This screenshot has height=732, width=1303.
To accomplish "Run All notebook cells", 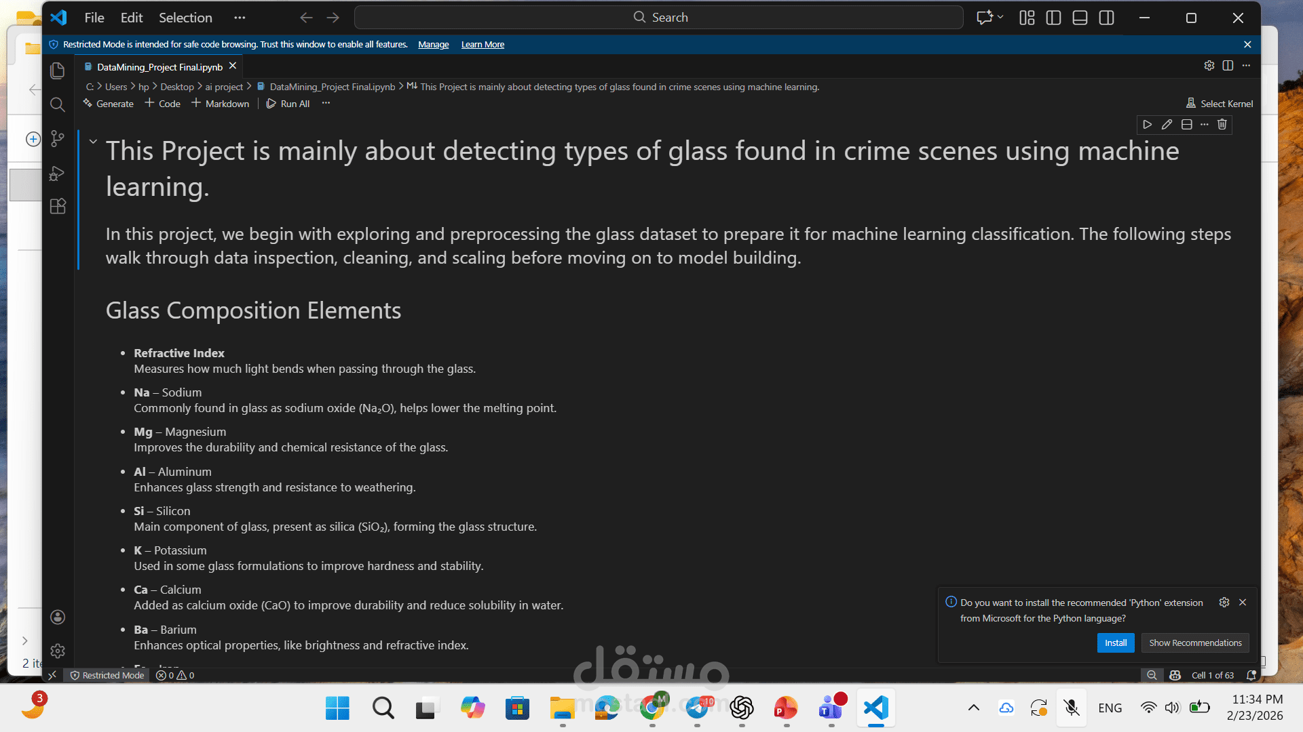I will (288, 104).
